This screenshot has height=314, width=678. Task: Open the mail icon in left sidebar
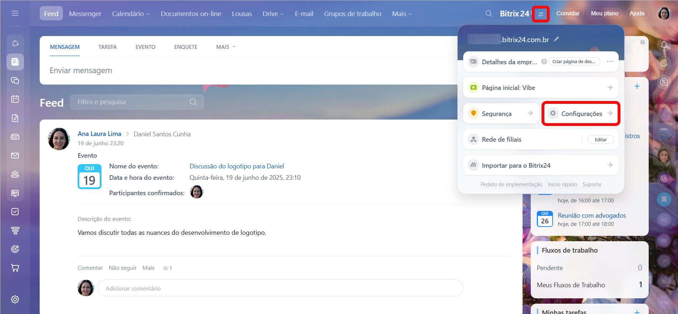tap(15, 156)
